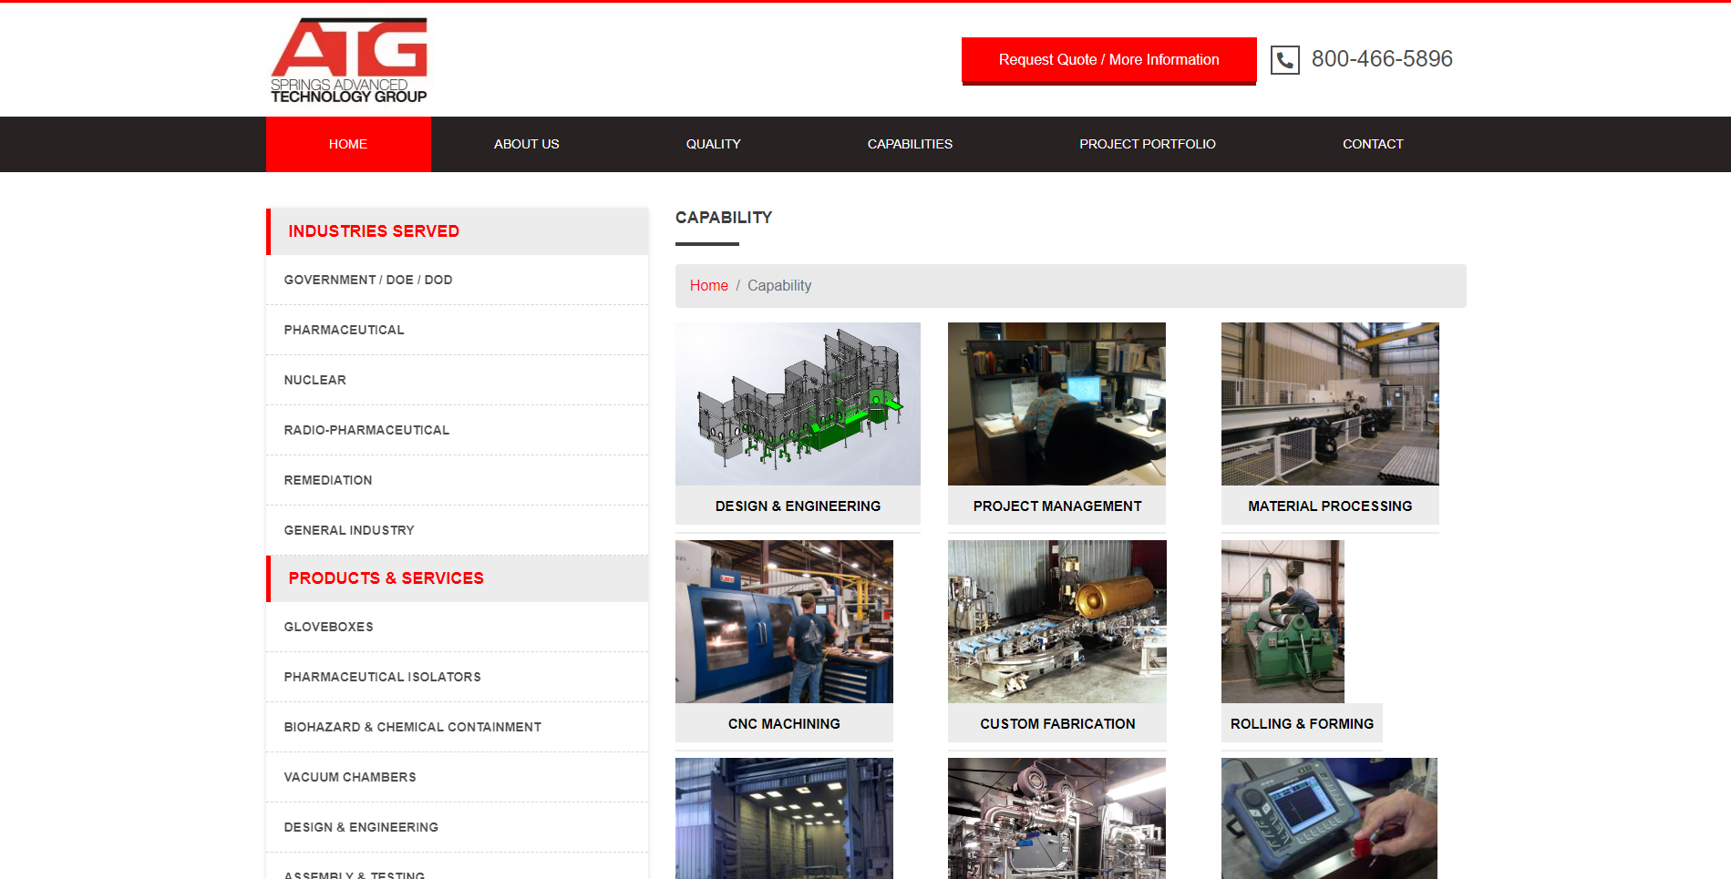Click the ATG Springs logo

click(349, 58)
